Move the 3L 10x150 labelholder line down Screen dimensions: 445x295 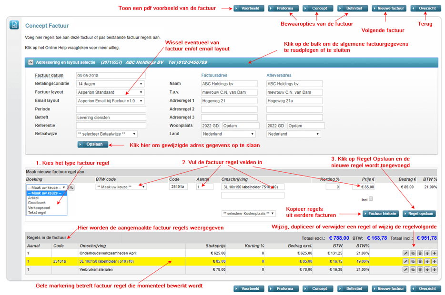(x=434, y=261)
